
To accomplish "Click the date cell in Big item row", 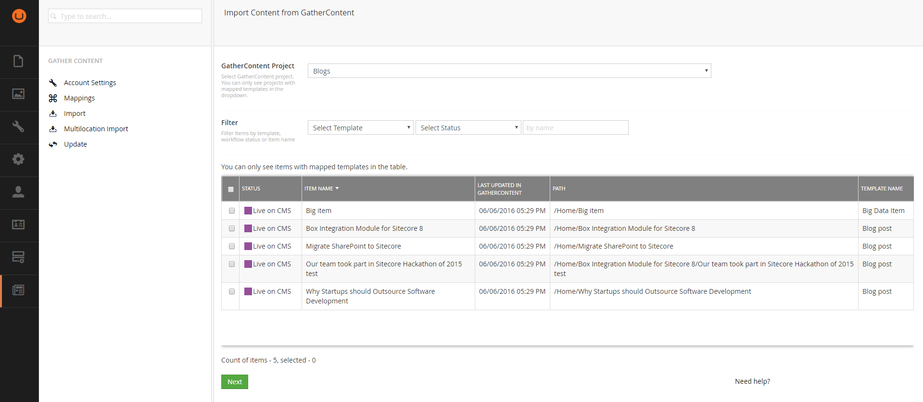I will point(512,211).
